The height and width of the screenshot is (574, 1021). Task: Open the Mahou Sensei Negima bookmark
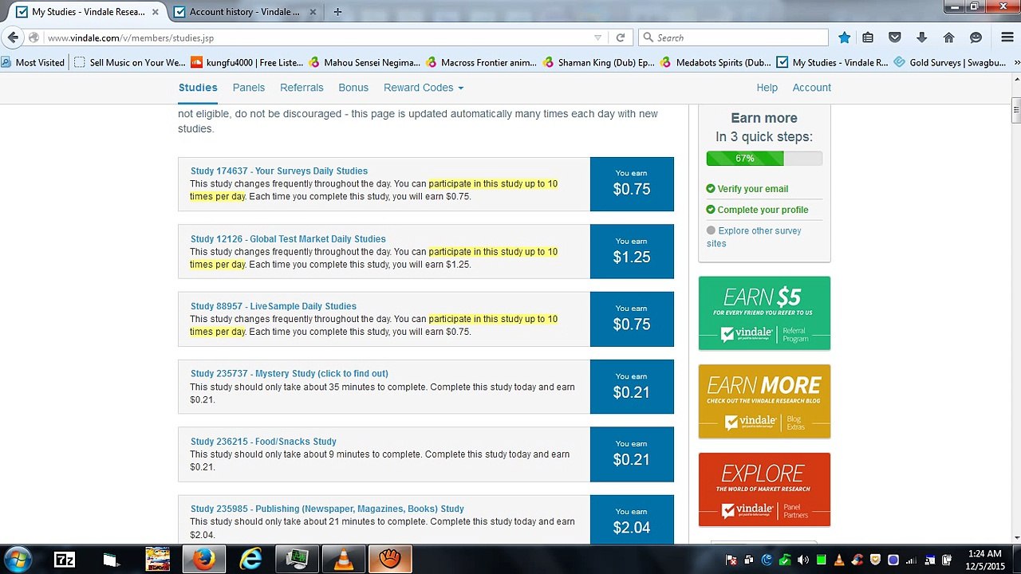point(365,62)
